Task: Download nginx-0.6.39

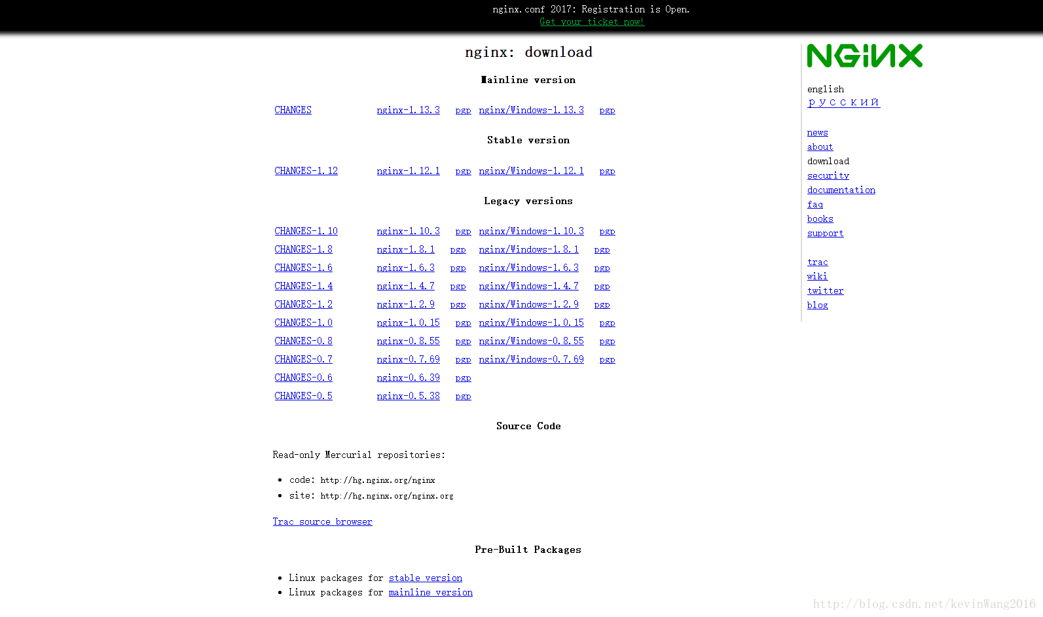Action: 408,378
